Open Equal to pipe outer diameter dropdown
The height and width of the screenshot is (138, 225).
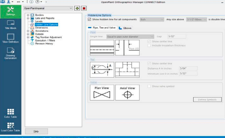click(130, 37)
